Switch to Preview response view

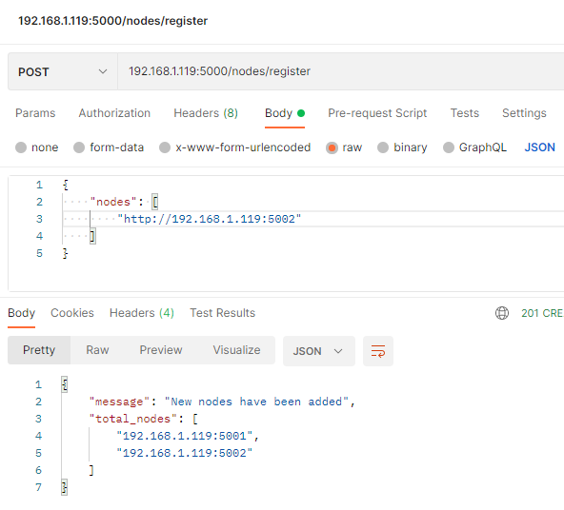coord(161,350)
